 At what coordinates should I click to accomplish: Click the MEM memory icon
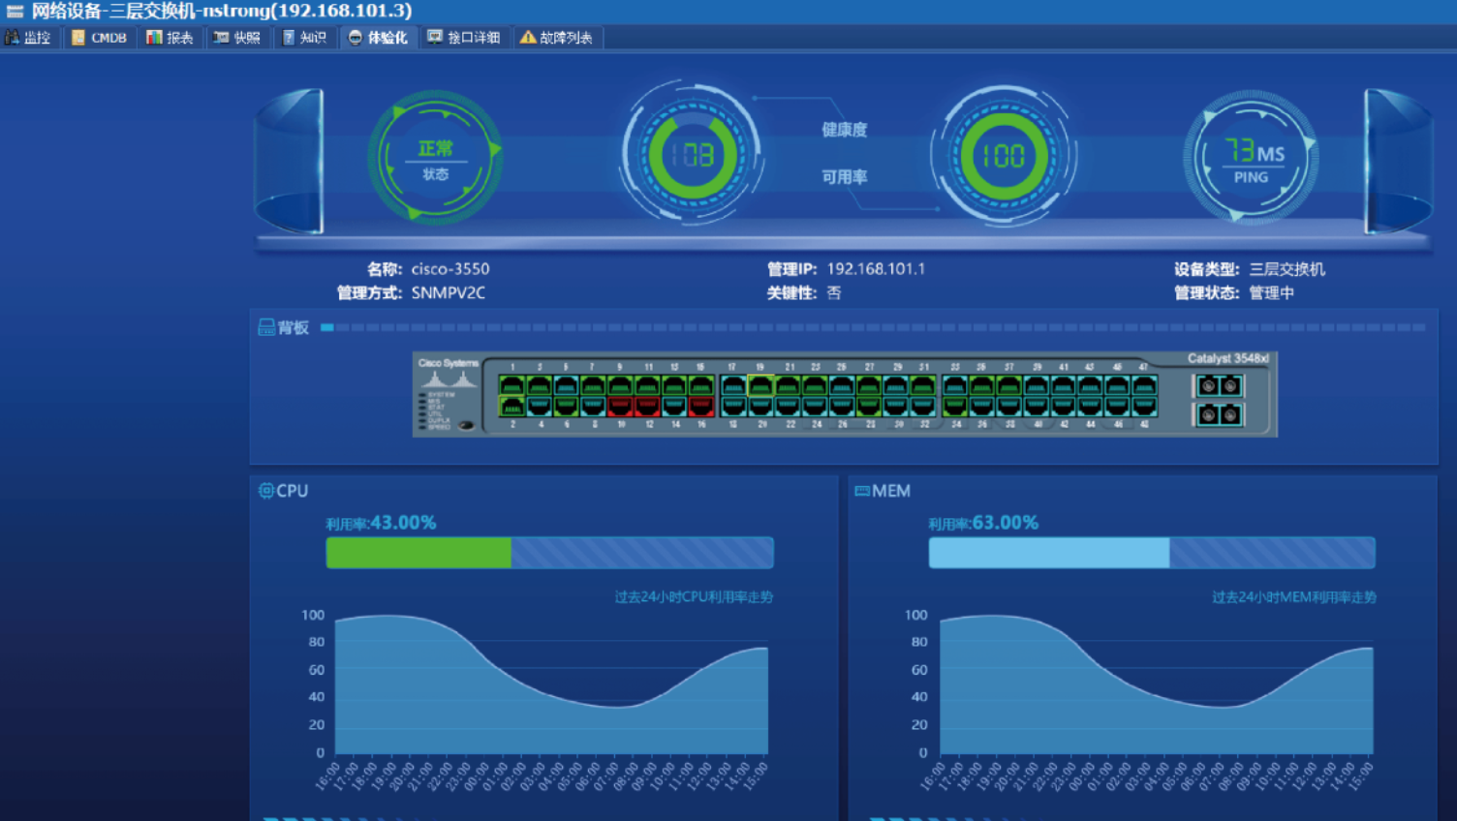(862, 491)
